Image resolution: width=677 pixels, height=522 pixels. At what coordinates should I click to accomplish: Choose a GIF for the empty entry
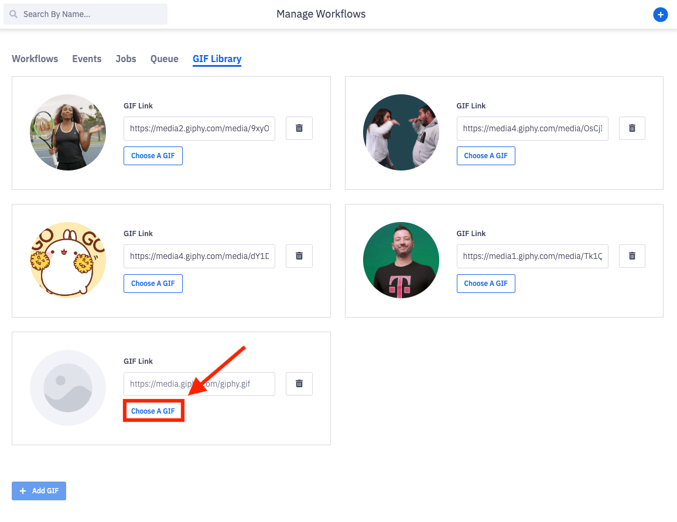pyautogui.click(x=153, y=411)
